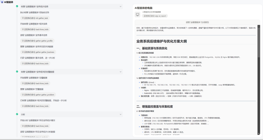The image size is (263, 140).
Task: Click the green check beside 分析 step
Action: (x=17, y=114)
